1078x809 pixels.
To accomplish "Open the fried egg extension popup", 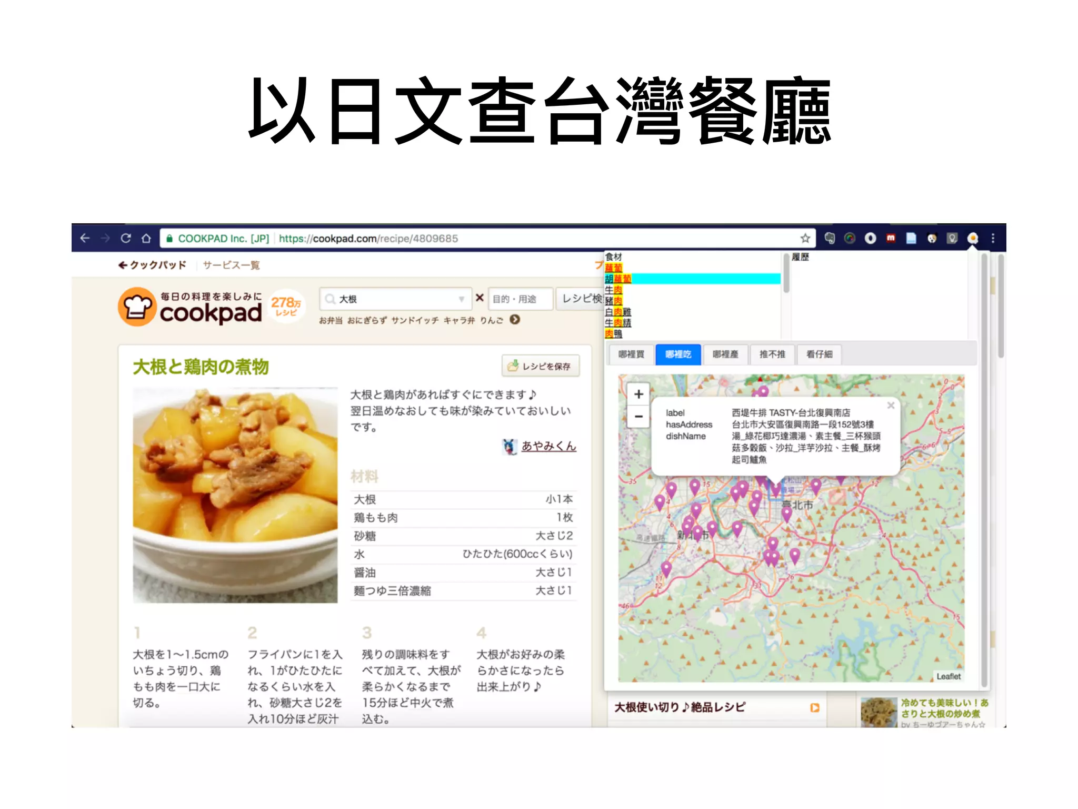I will [973, 239].
